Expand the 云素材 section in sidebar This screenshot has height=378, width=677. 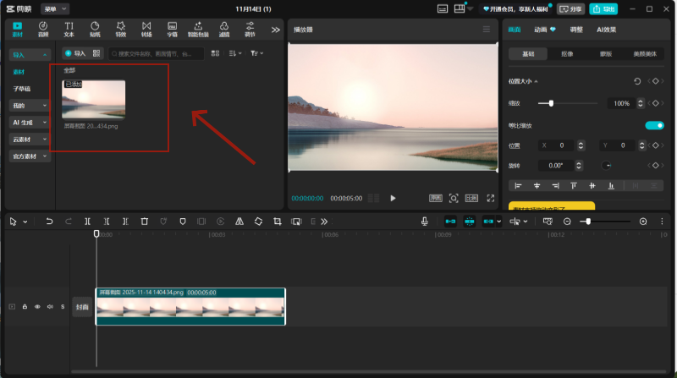click(30, 140)
